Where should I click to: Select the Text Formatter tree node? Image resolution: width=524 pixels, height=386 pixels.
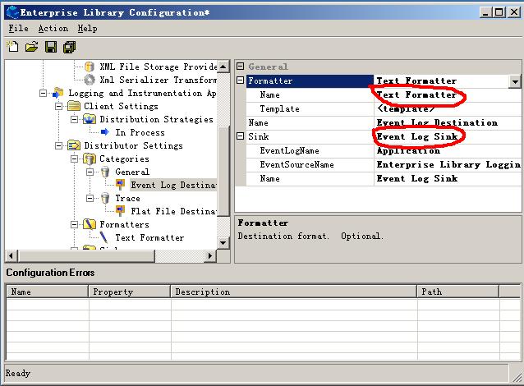tap(149, 237)
